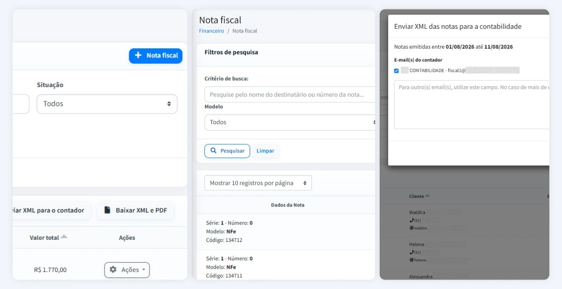Click the Filtros de pesquisa panel title
The image size is (562, 289).
[x=231, y=52]
